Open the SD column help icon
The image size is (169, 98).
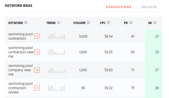tap(155, 22)
